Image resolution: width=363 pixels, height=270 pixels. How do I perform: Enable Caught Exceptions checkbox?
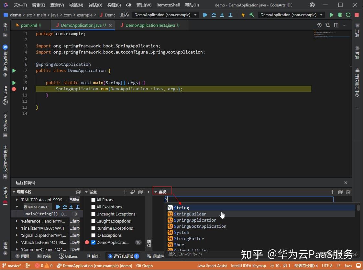point(93,221)
